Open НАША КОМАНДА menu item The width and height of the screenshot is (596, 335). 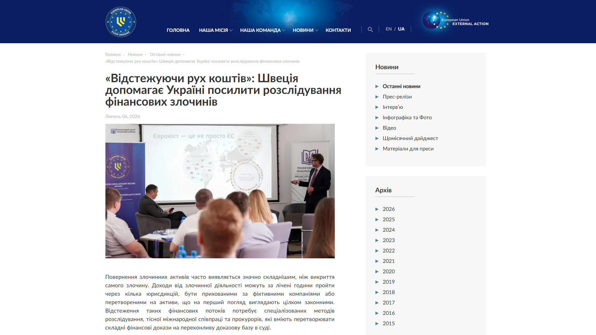260,30
